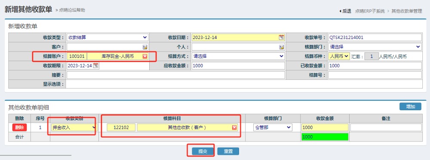Click the 摘要 input field
This screenshot has width=430, height=160.
point(176,75)
